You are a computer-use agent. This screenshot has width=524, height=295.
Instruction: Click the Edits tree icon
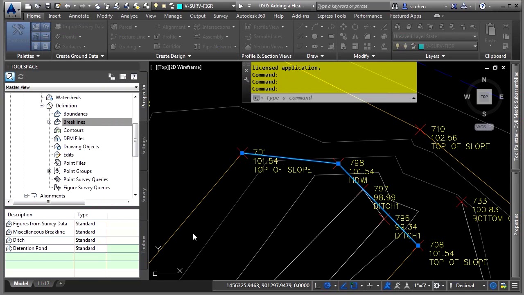point(57,155)
